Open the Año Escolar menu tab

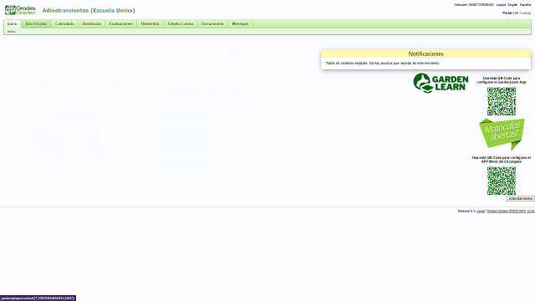[36, 23]
